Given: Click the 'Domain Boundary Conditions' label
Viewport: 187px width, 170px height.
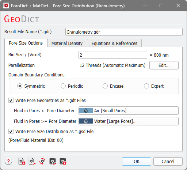Looking at the screenshot, I should (37, 75).
